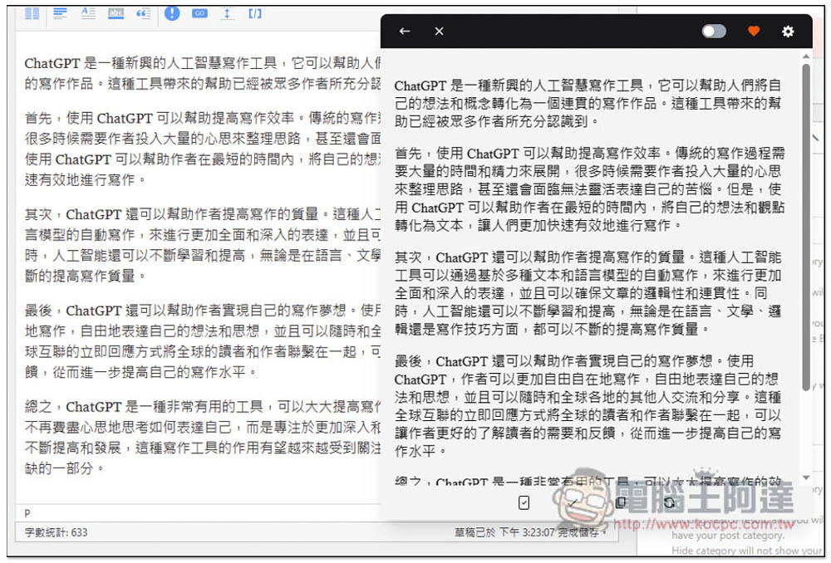This screenshot has width=831, height=563.
Task: Click the panel scrollbar down arrow
Action: click(x=806, y=477)
